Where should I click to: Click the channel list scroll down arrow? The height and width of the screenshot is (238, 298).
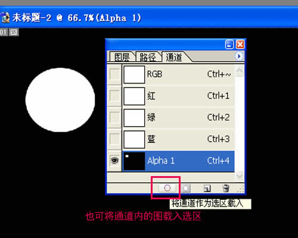[240, 176]
